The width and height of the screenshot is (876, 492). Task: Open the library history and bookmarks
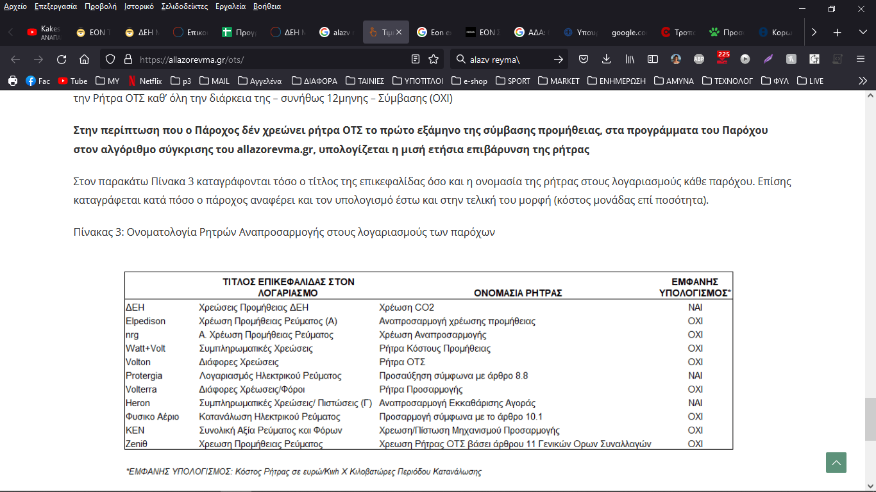pyautogui.click(x=630, y=59)
